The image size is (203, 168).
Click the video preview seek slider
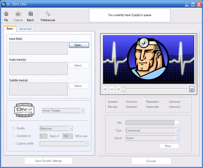pos(155,89)
